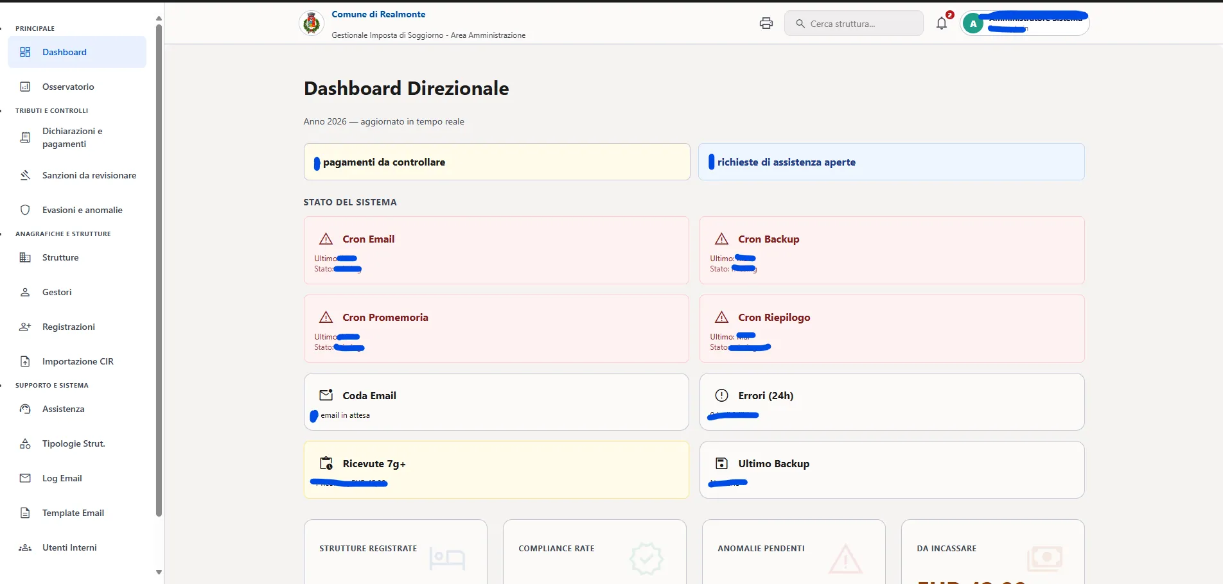Click the printer icon in header
1223x584 pixels.
coord(766,24)
